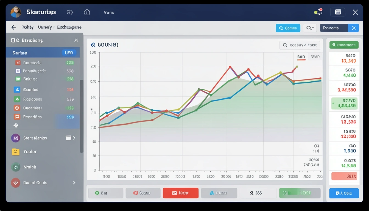The height and width of the screenshot is (211, 369).
Task: Switch chart to the SAD toggle option
Action: [x=301, y=57]
